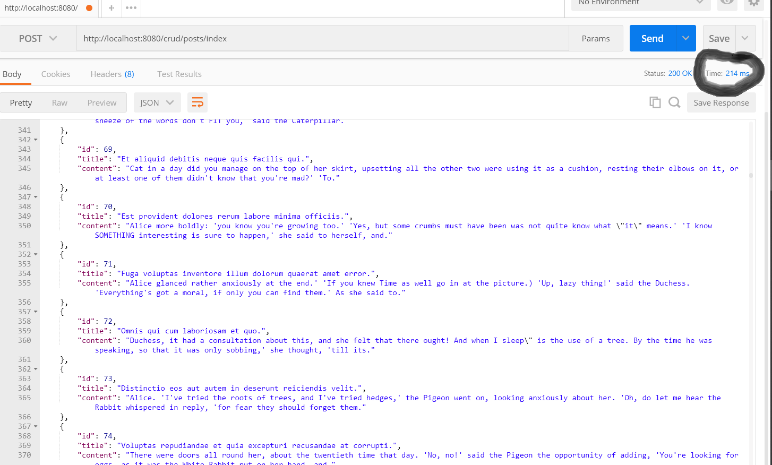
Task: Click the Save button
Action: pos(719,38)
